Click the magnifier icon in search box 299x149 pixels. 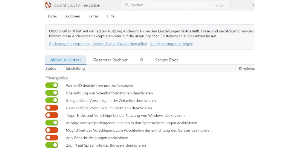[x=126, y=5]
